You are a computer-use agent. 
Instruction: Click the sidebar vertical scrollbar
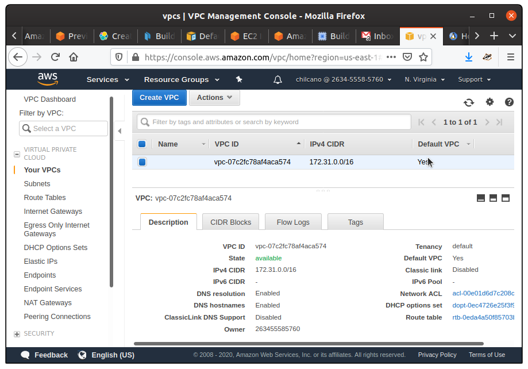point(111,192)
